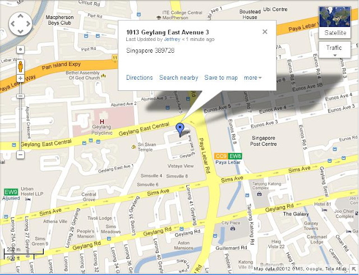Click the blue location marker pin
Viewport: 359px width, 275px height.
180,130
